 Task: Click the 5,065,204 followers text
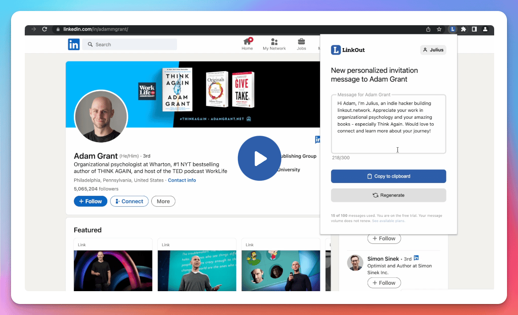point(96,189)
